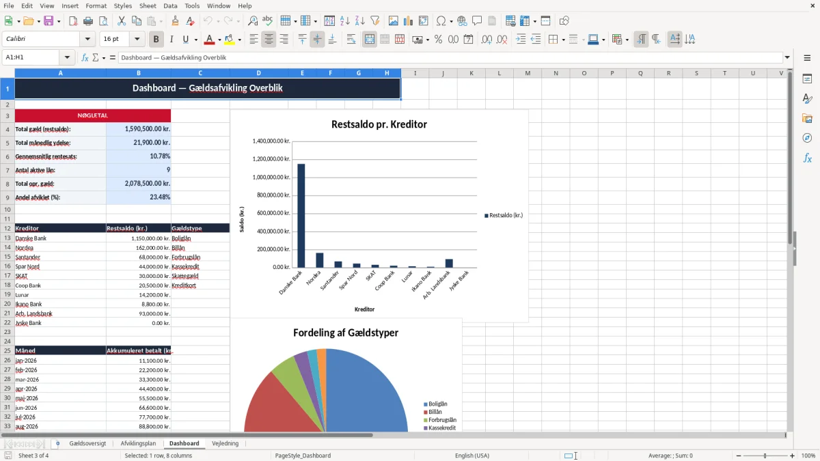Select column K header

[471, 73]
